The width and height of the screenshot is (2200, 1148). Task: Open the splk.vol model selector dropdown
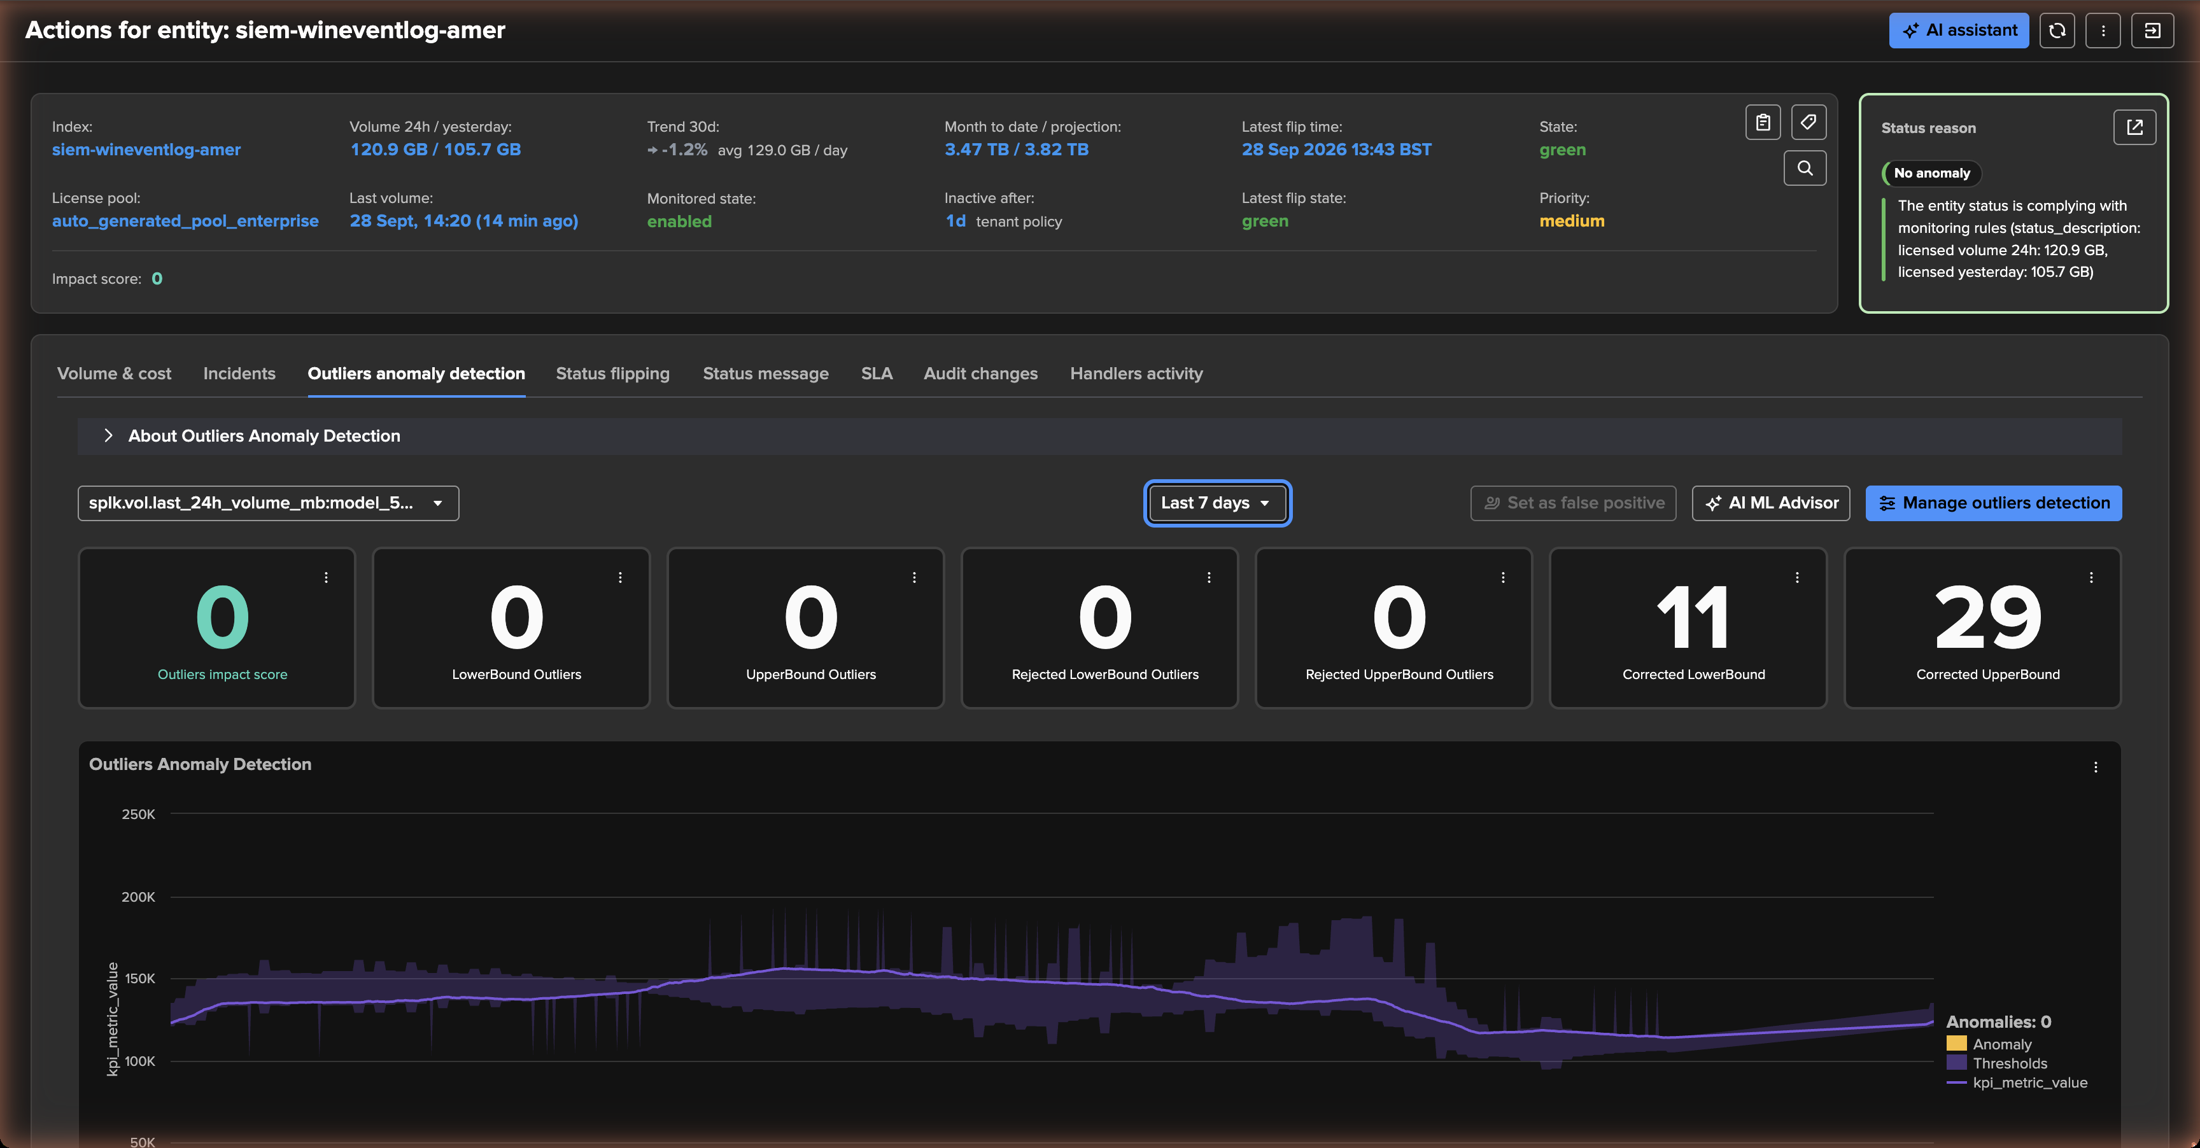[268, 503]
